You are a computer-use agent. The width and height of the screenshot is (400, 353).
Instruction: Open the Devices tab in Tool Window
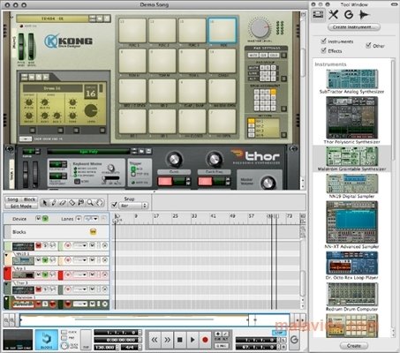[x=318, y=14]
